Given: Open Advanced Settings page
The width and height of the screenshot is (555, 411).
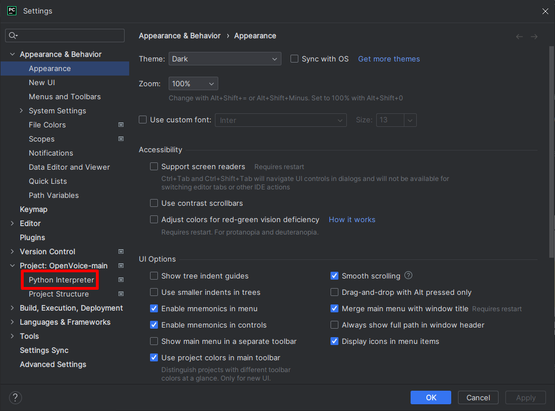Looking at the screenshot, I should (x=53, y=364).
